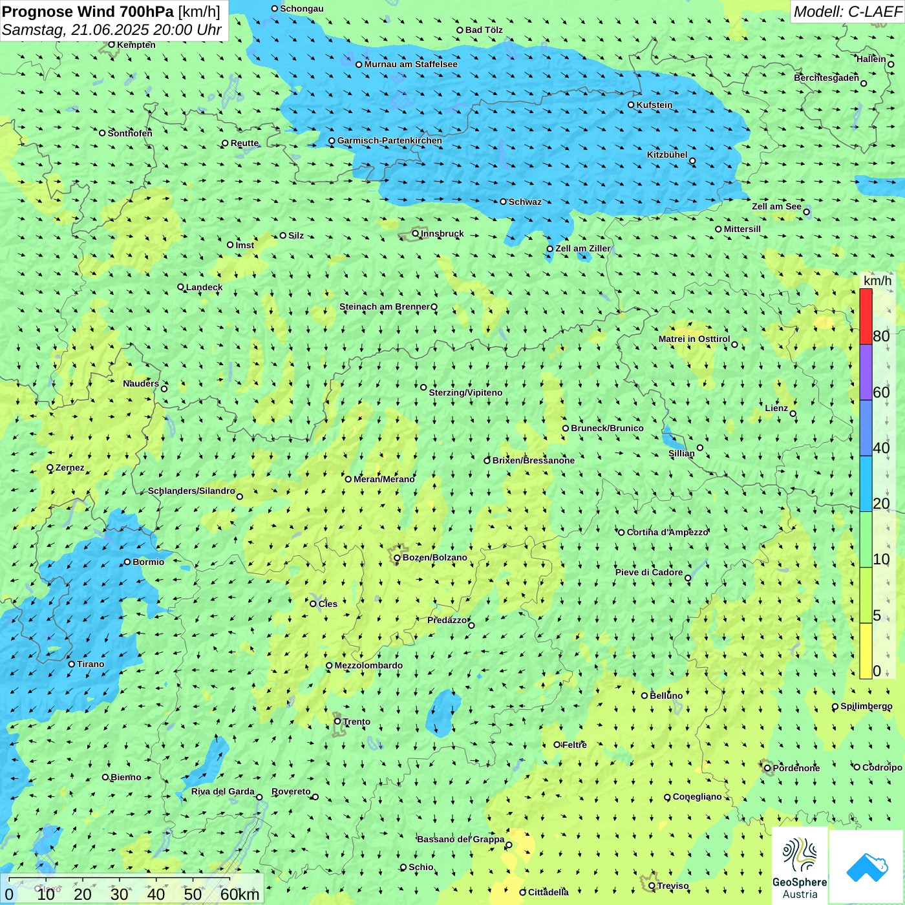Click the Bozen/Bolzano city marker
905x905 pixels.
click(x=397, y=558)
